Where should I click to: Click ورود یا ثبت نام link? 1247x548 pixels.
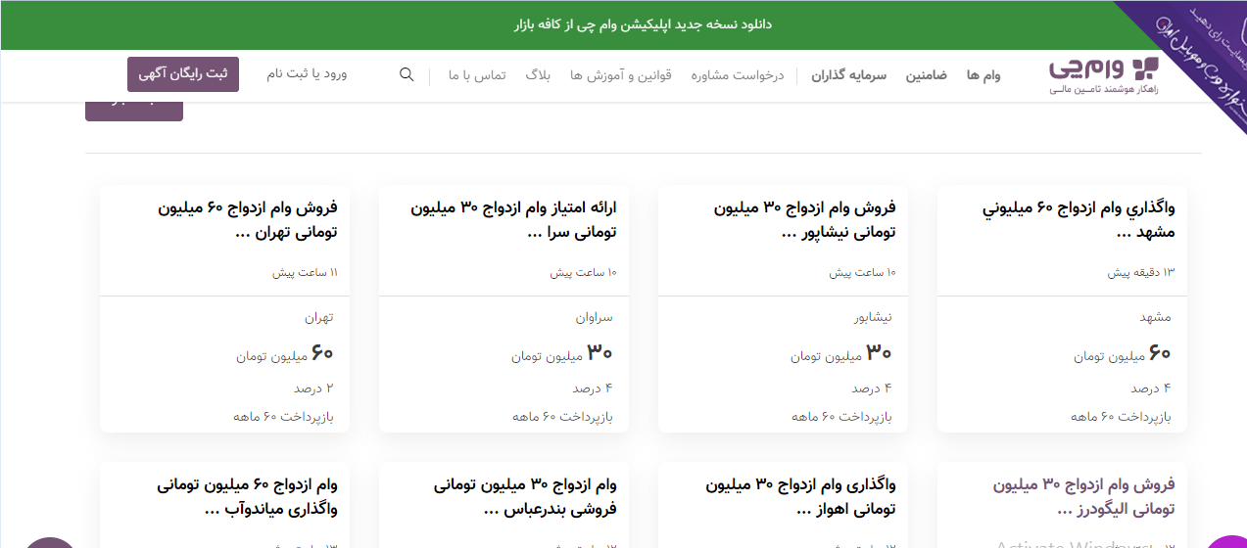[x=307, y=74]
